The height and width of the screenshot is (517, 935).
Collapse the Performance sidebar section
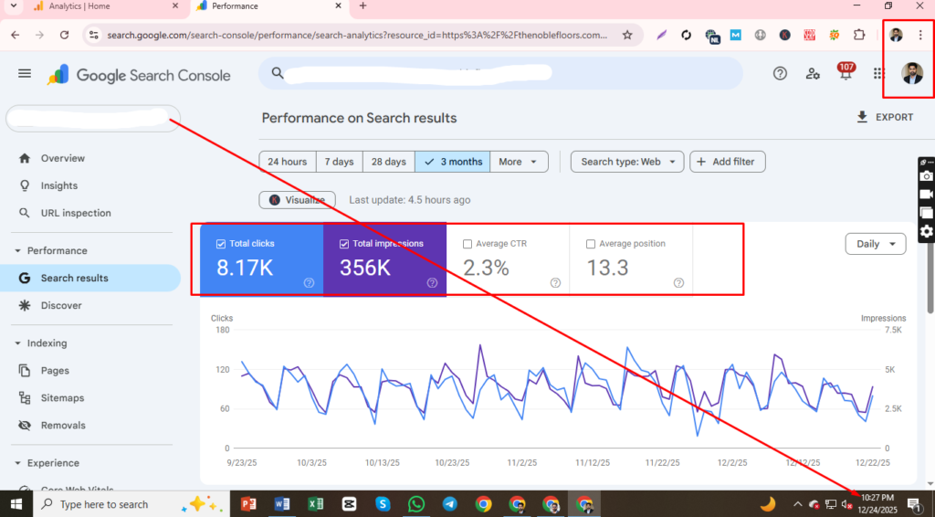tap(17, 250)
